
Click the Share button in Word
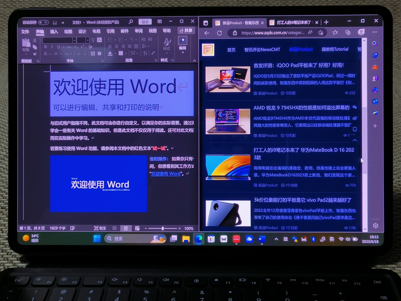click(186, 30)
